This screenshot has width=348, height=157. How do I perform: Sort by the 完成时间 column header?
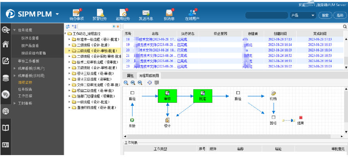pos(320,34)
